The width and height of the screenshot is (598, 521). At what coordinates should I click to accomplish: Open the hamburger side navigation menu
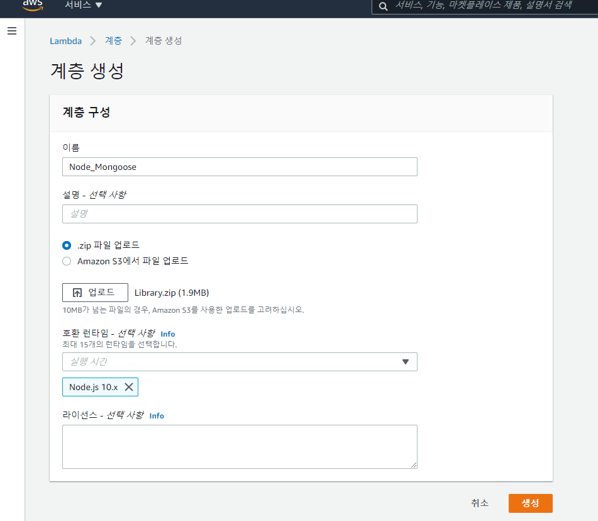coord(12,31)
